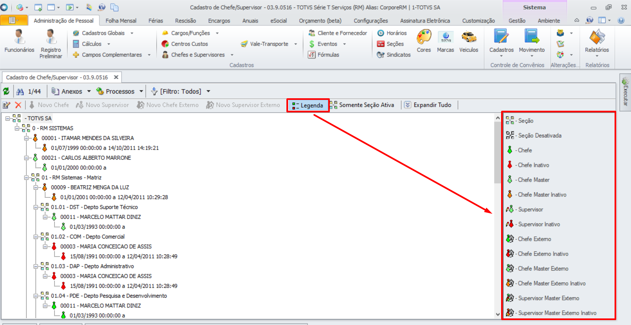Open Centros Custos item
Image resolution: width=631 pixels, height=325 pixels.
(x=185, y=44)
